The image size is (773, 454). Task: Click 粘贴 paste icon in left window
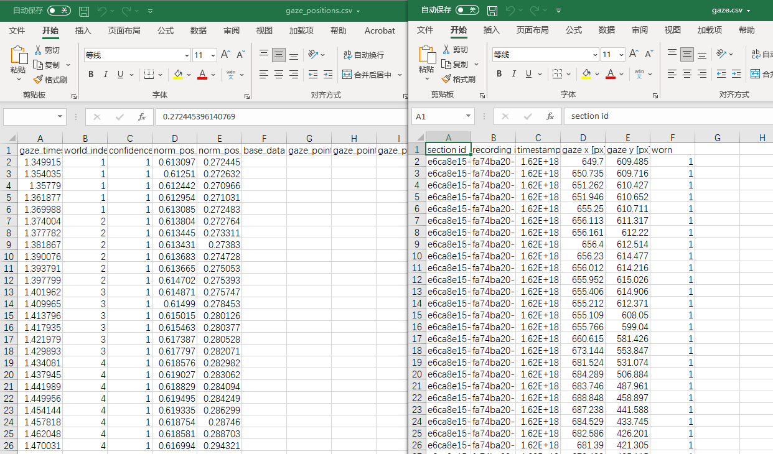click(x=18, y=55)
